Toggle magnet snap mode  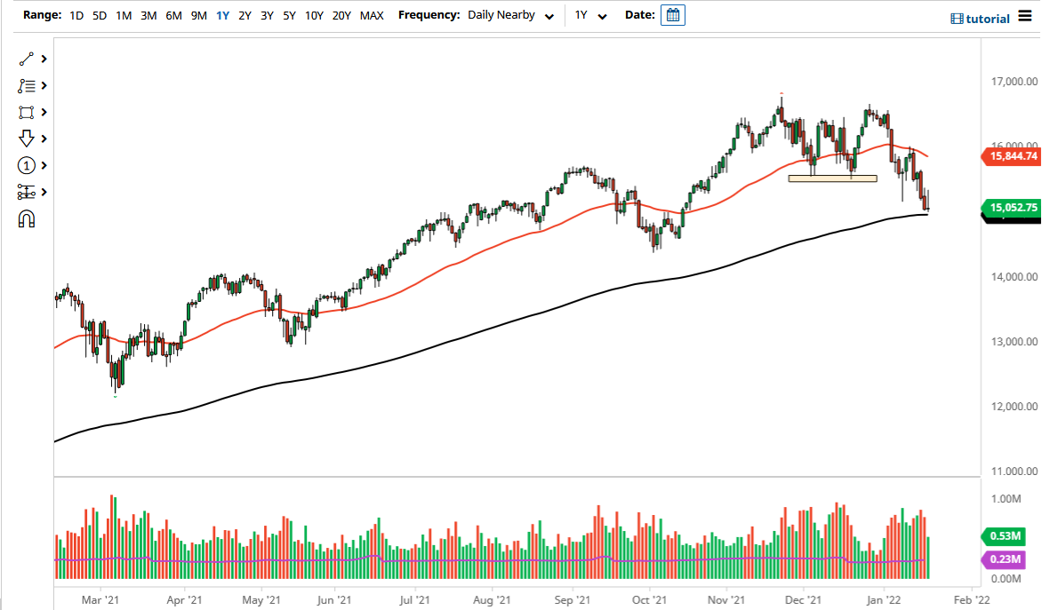tap(27, 218)
